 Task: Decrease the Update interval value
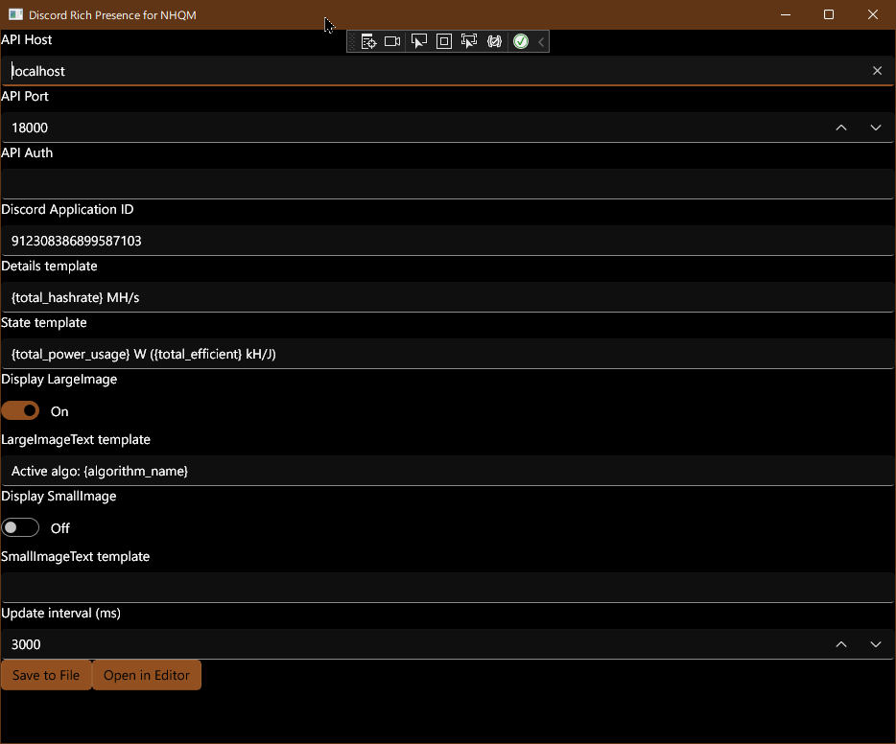click(x=876, y=644)
